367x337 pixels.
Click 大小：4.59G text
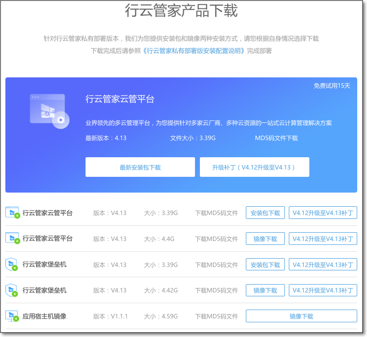coord(161,316)
